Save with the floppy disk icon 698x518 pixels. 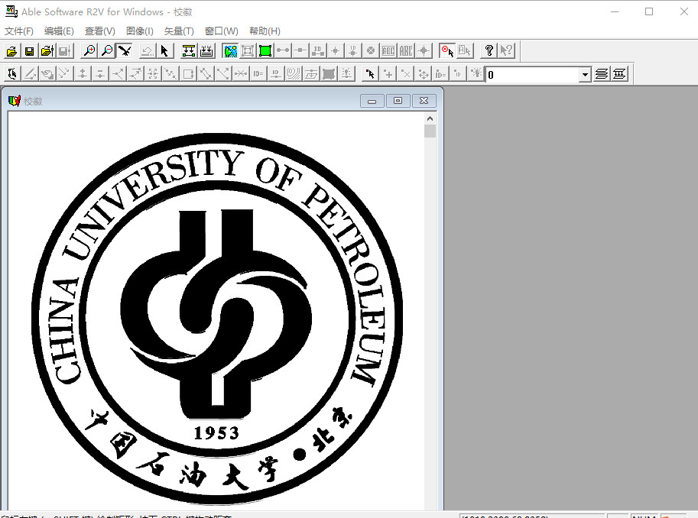29,51
